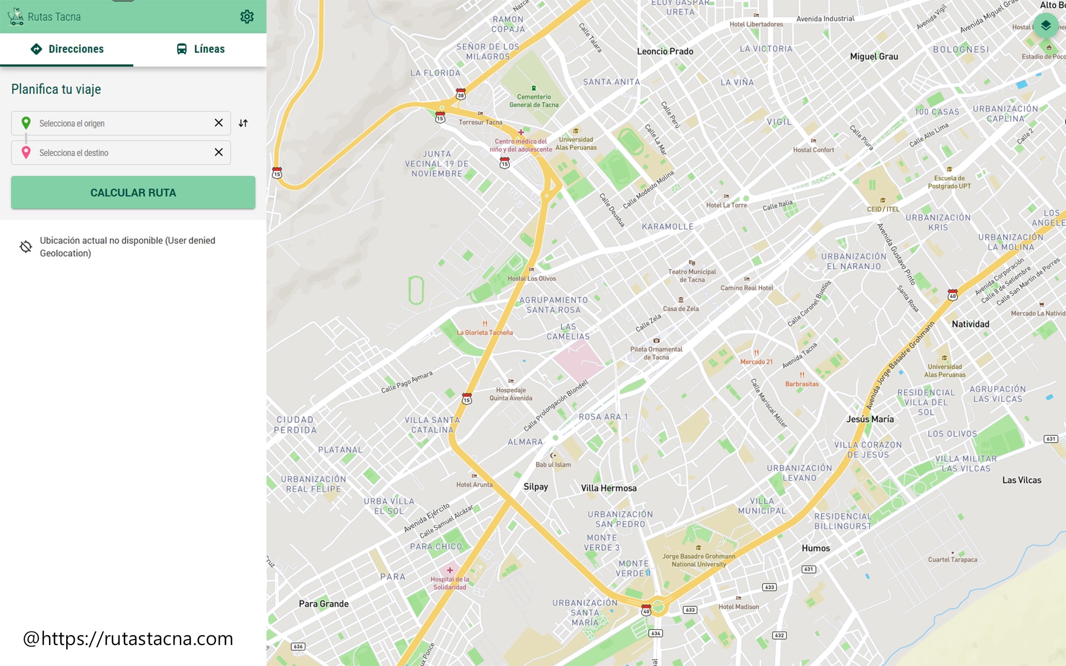Image resolution: width=1066 pixels, height=666 pixels.
Task: Click the Hotel La Torre marker
Action: click(726, 196)
